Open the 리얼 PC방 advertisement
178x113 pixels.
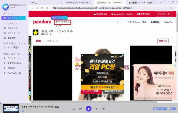[102, 71]
